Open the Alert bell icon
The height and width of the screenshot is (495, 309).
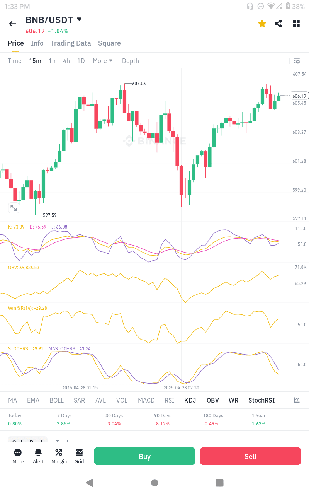click(x=38, y=456)
